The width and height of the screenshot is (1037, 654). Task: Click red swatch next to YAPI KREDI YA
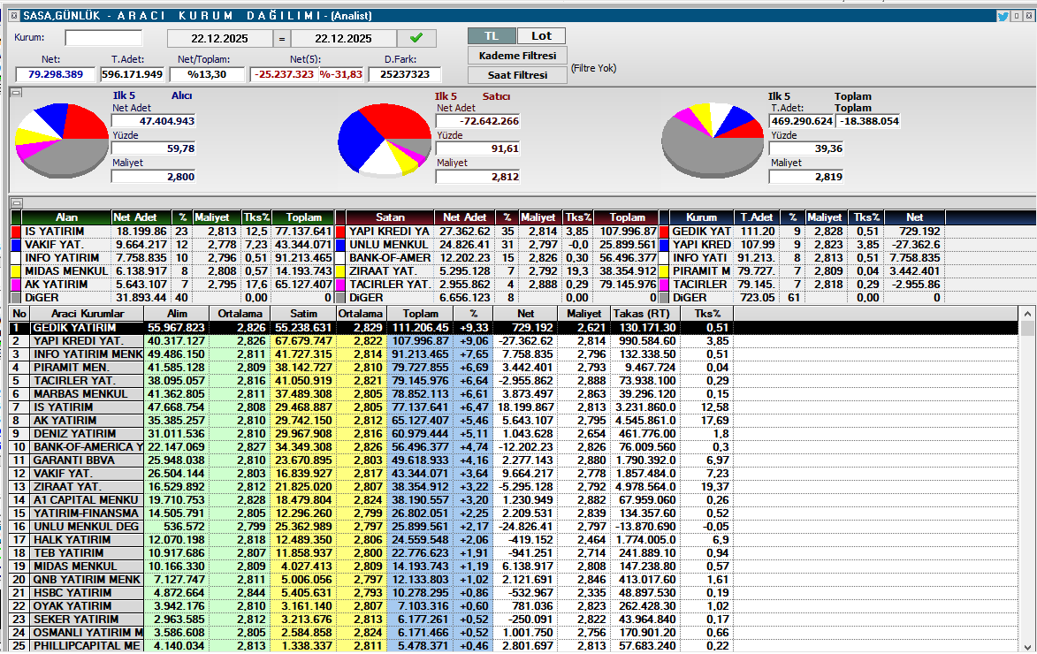tap(340, 232)
